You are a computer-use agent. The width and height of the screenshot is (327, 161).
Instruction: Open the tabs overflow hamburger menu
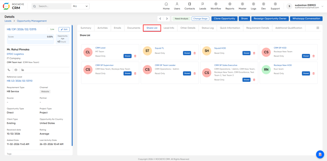click(x=318, y=28)
